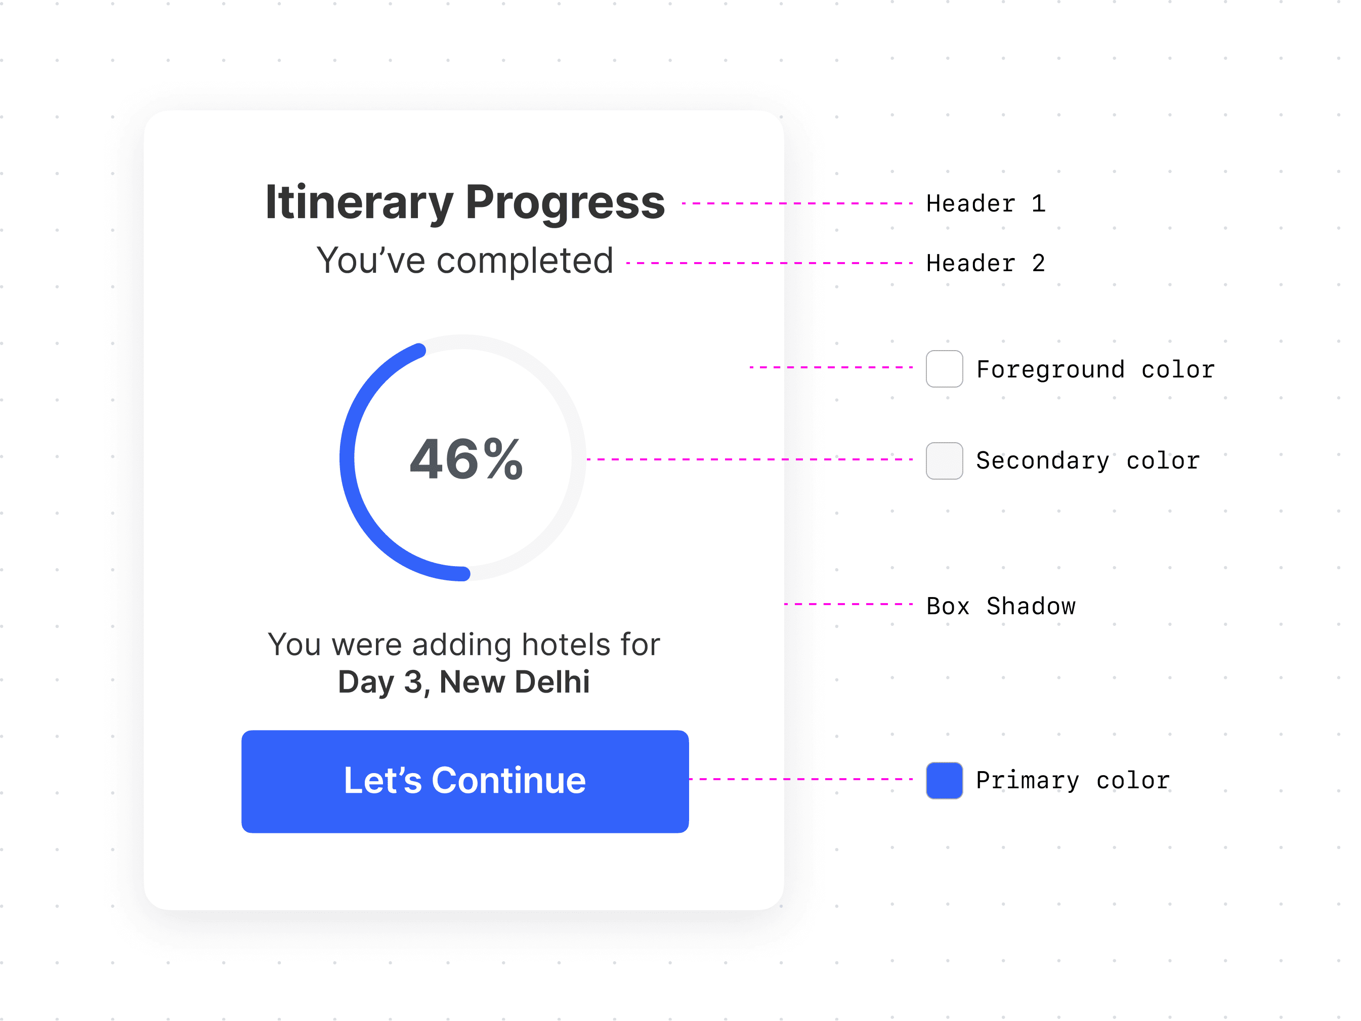Viewport: 1361px width, 1021px height.
Task: Click the Header 2 annotation label
Action: 986,263
